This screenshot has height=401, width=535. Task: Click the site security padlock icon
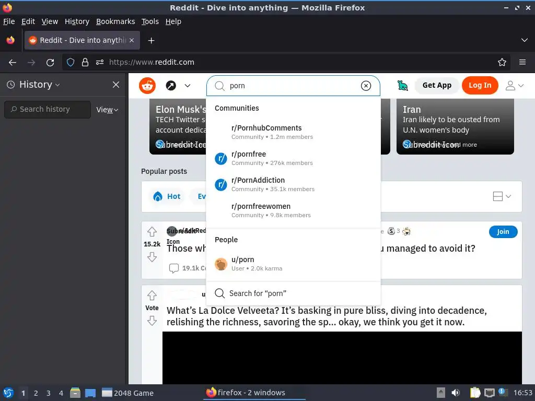[85, 63]
